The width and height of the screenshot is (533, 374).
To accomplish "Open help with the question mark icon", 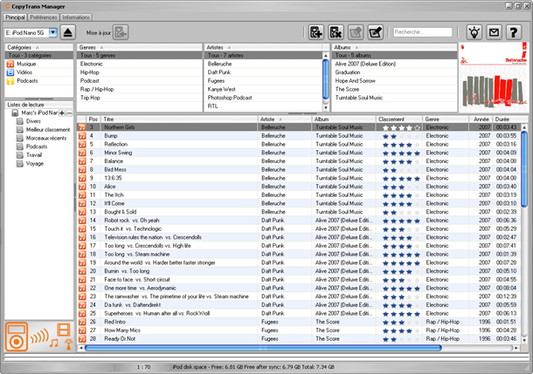I will (514, 32).
